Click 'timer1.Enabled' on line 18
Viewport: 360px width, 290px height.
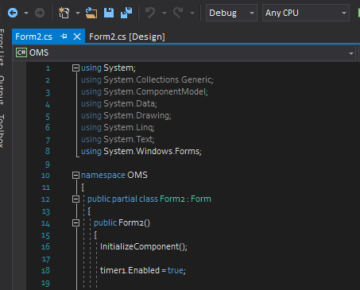tap(130, 270)
